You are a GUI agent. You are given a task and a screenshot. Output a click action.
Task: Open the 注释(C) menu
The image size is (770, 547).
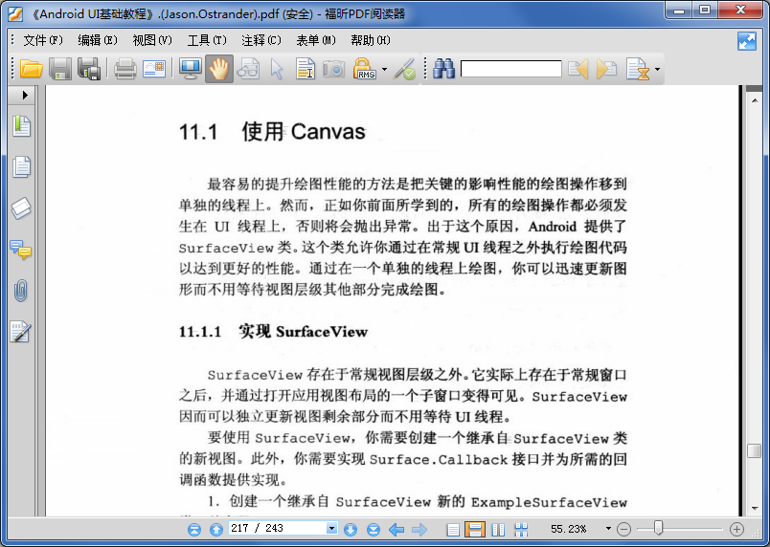(261, 40)
